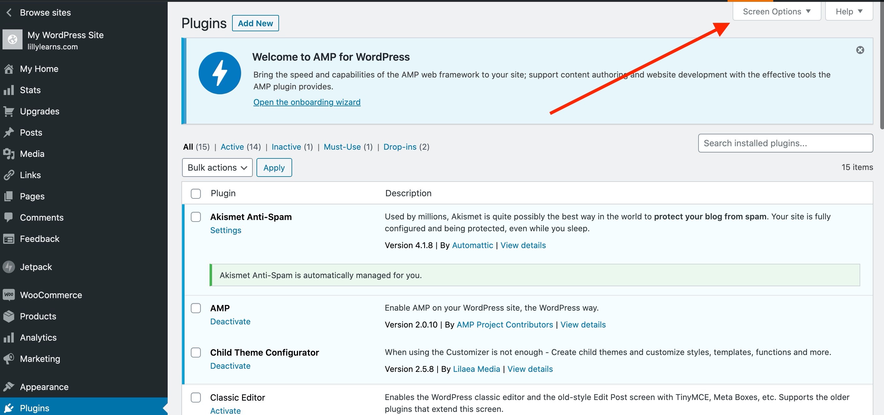Image resolution: width=884 pixels, height=415 pixels.
Task: Click the Description column header
Action: click(x=408, y=193)
